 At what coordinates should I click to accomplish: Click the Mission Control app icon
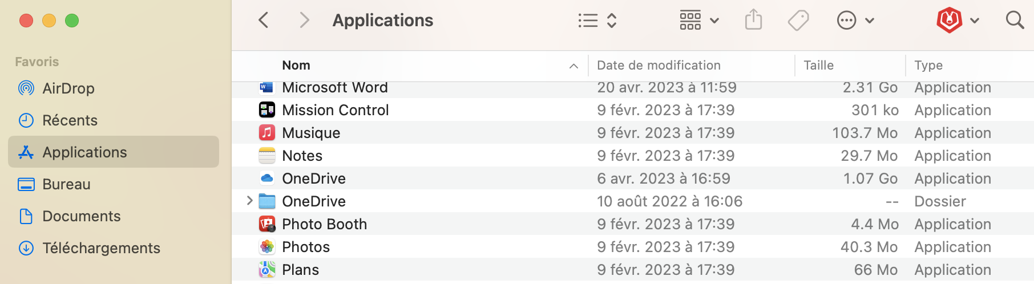tap(266, 110)
